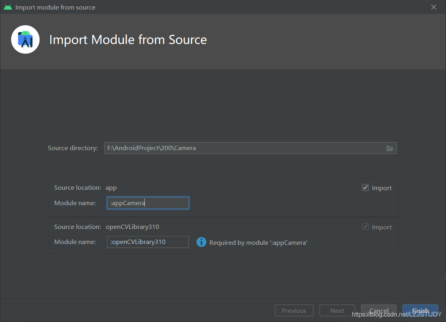Click Finish to import the modules
The width and height of the screenshot is (446, 322).
click(420, 311)
